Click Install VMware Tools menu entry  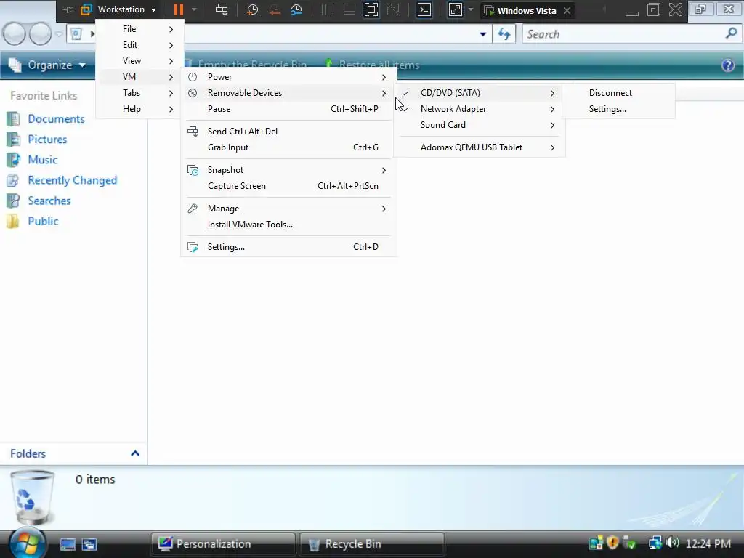click(288, 225)
